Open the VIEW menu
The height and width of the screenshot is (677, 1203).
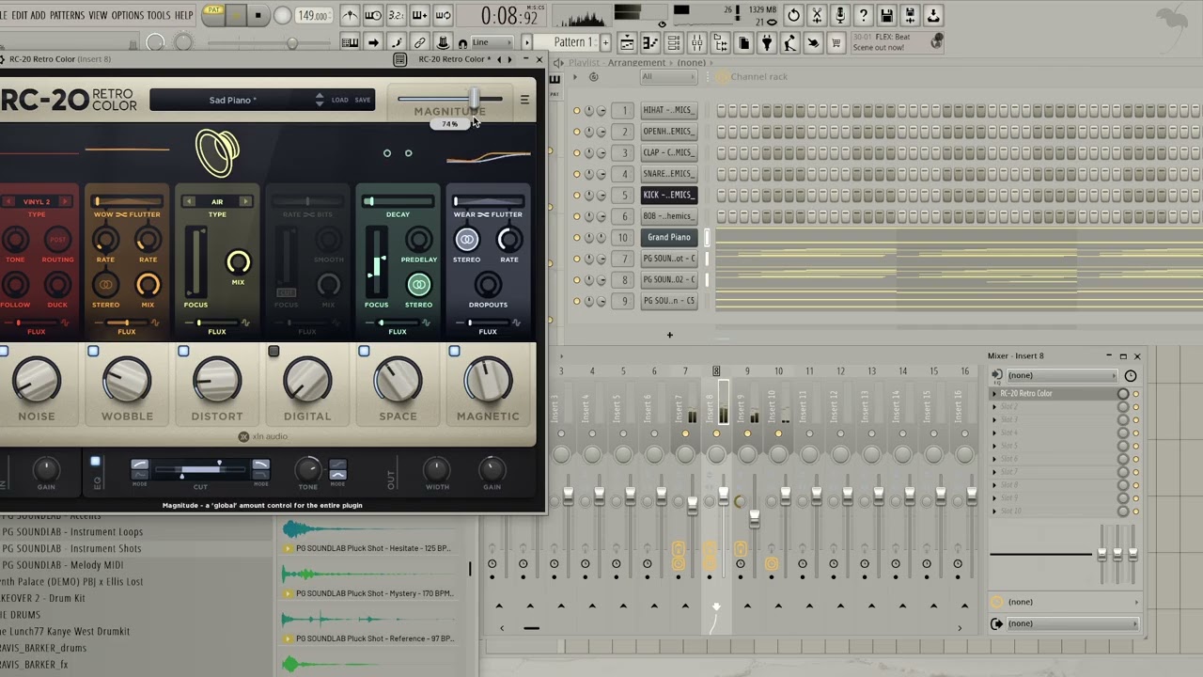(x=98, y=15)
